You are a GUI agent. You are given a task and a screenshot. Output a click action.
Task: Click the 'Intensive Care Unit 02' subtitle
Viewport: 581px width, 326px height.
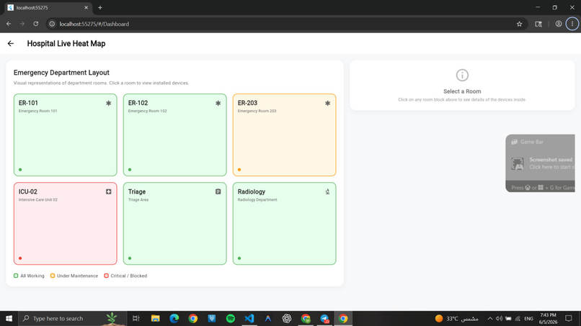click(x=37, y=200)
